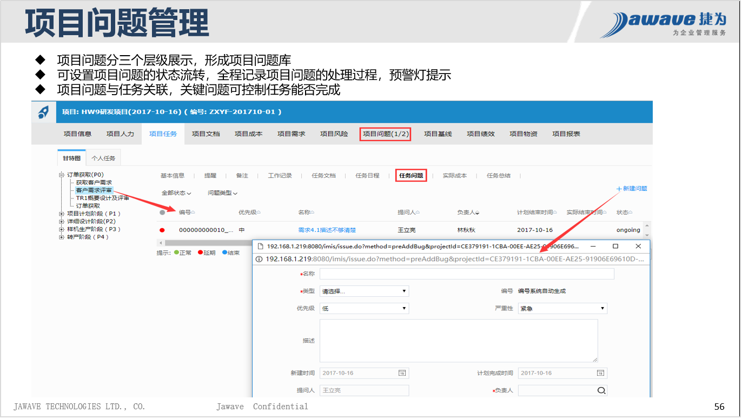Click the 新建问题 link
Screen dimensions: 742x419
click(632, 189)
